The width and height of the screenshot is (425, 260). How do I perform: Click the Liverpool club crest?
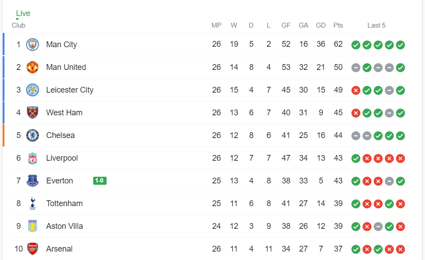[33, 158]
